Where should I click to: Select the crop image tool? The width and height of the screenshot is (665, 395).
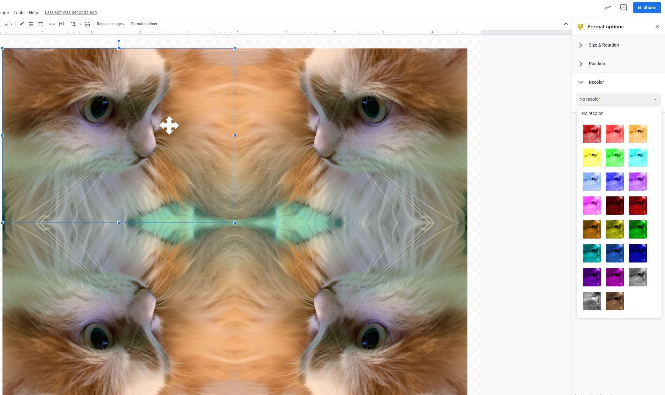pyautogui.click(x=73, y=24)
